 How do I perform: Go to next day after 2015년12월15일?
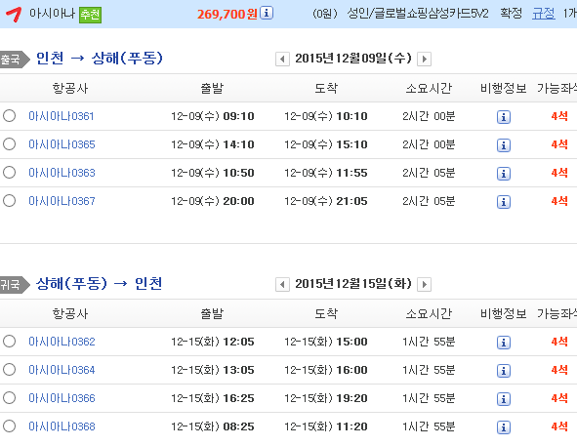pos(424,284)
